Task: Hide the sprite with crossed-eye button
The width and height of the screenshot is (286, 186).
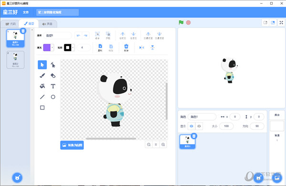Action: coord(199,126)
